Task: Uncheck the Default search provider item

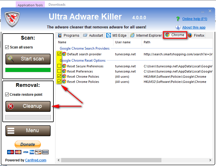Action: 59,54
